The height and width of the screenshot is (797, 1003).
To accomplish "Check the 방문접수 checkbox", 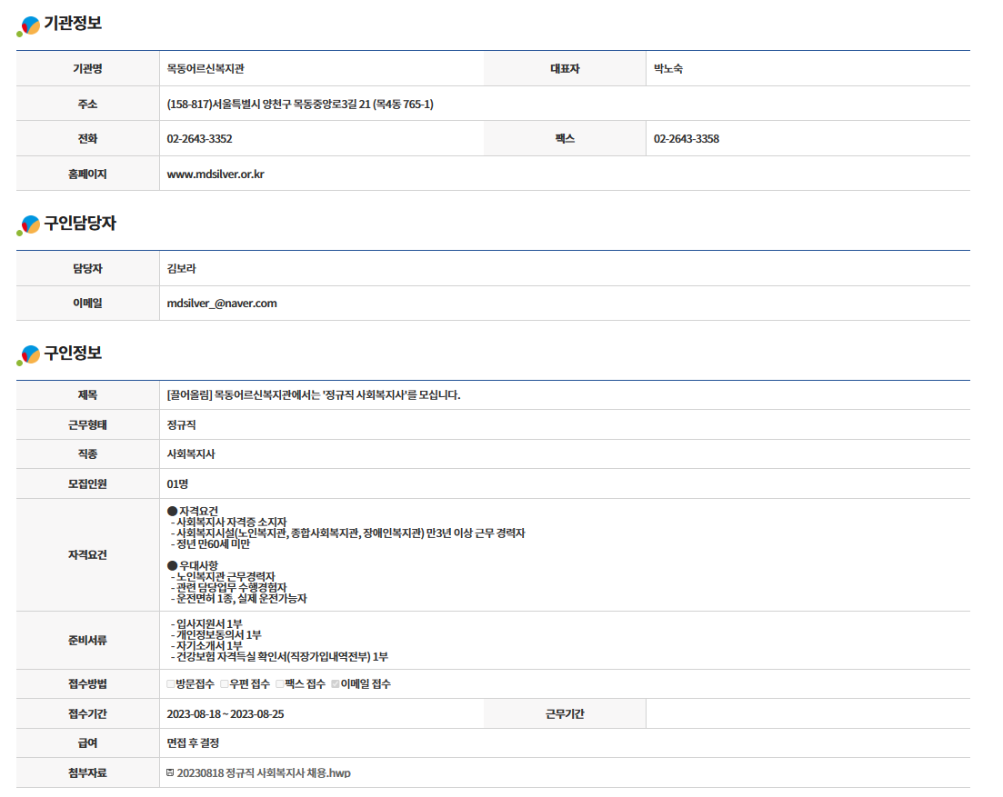I will [x=171, y=684].
